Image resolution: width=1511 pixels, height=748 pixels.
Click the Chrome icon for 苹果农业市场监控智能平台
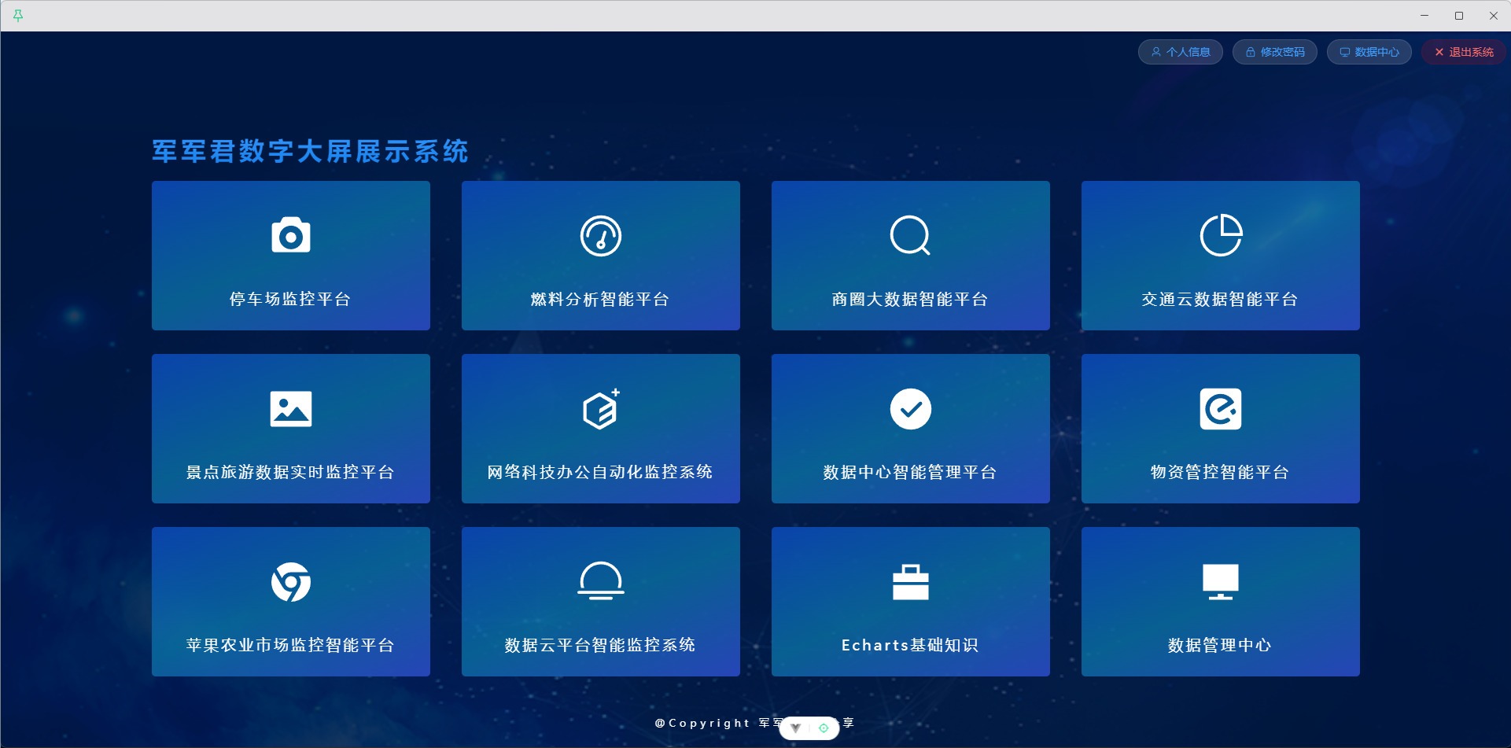click(x=290, y=581)
